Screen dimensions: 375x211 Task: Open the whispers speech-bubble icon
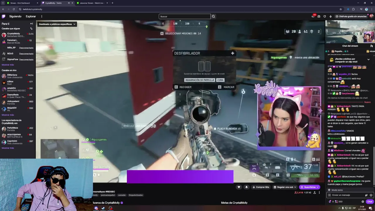tap(325, 16)
